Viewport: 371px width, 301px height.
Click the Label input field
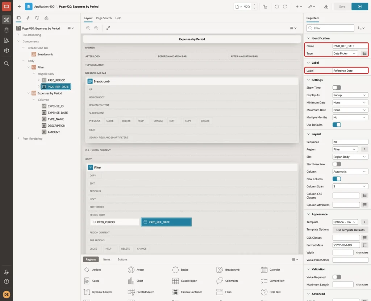[x=350, y=71]
